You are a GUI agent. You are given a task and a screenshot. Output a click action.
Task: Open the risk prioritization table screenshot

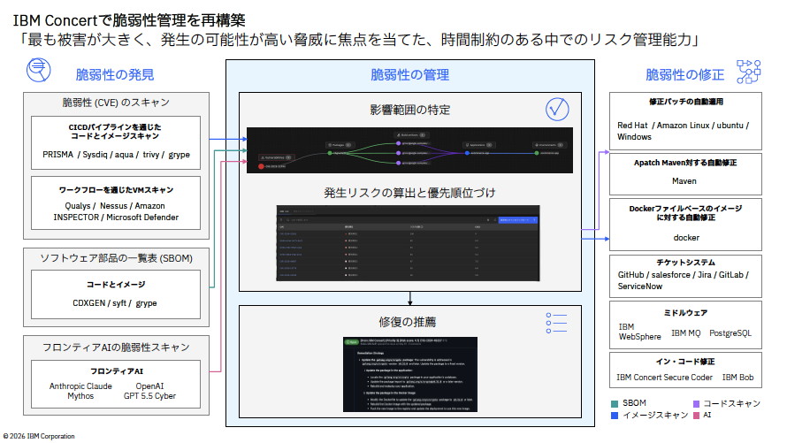(408, 243)
